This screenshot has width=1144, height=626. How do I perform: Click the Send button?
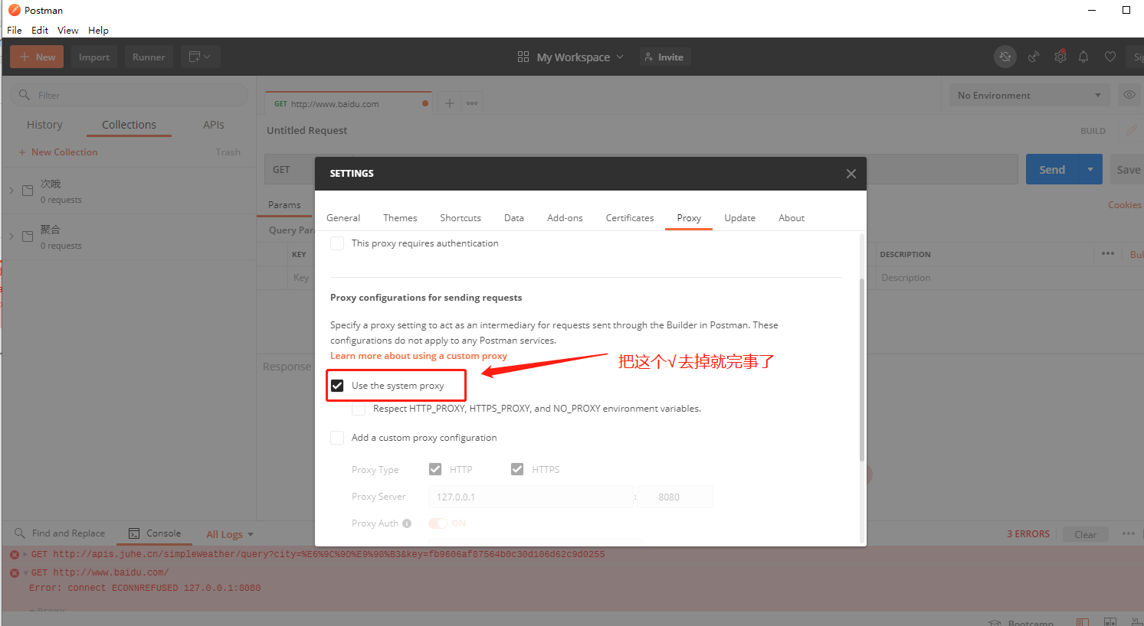(1052, 169)
